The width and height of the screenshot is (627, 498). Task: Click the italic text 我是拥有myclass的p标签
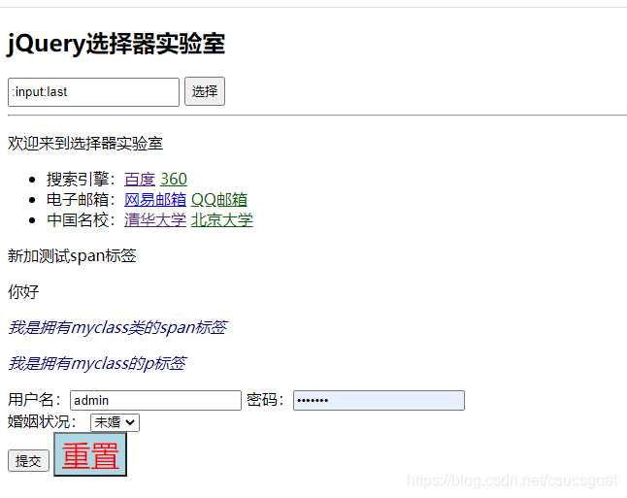click(x=97, y=364)
